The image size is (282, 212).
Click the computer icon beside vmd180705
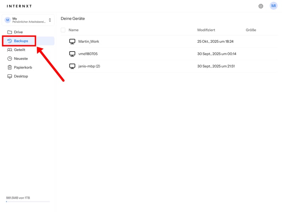click(x=72, y=54)
